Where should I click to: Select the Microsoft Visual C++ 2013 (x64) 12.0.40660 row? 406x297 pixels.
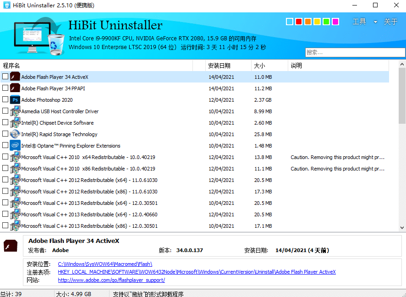(x=195, y=214)
